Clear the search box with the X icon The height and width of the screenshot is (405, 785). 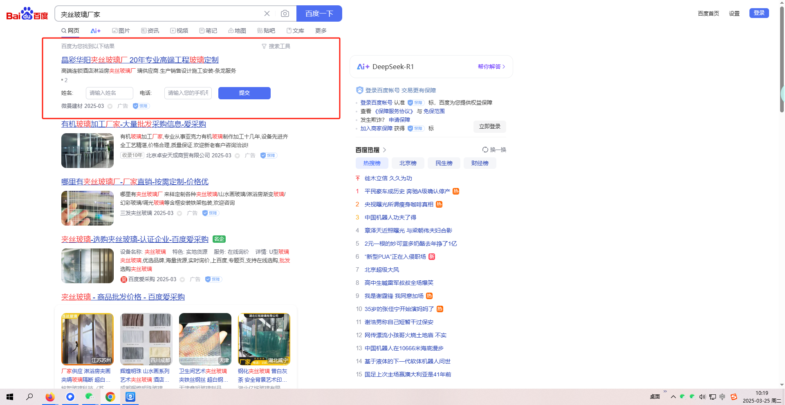click(x=267, y=13)
